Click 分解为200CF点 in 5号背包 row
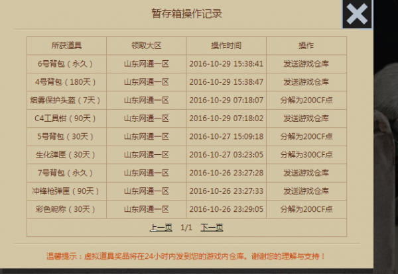This screenshot has height=274, width=398. point(306,137)
